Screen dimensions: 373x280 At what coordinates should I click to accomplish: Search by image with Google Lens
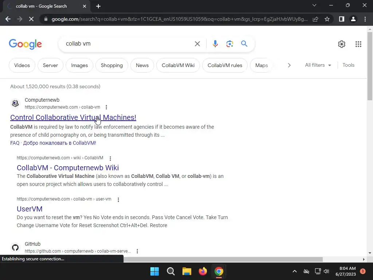click(229, 44)
